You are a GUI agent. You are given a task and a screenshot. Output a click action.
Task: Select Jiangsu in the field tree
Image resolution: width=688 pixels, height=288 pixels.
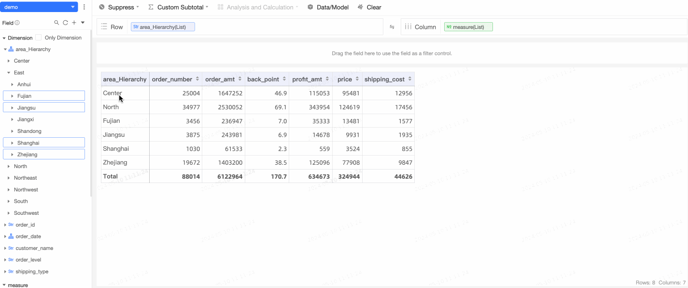tap(44, 108)
